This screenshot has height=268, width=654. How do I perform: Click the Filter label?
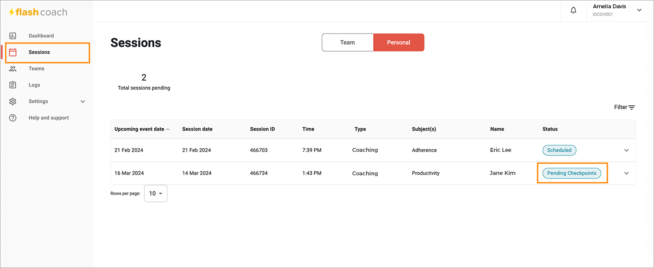tap(620, 107)
